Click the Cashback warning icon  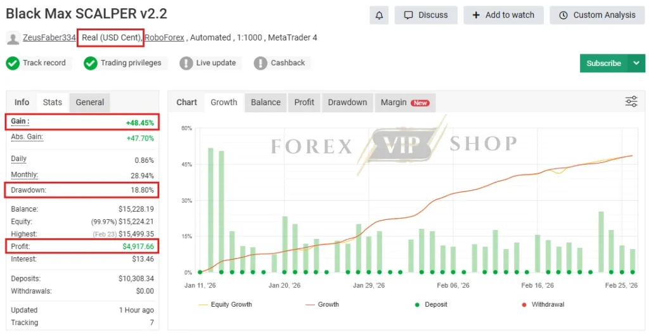point(260,63)
